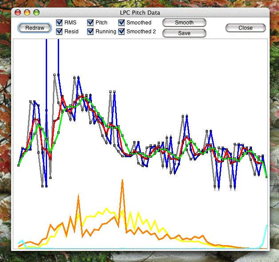This screenshot has height=262, width=279.
Task: Pick the first green data point at the graph's left
Action: 19,166
